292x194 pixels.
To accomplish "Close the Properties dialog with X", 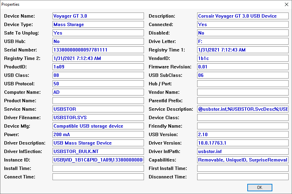I will pyautogui.click(x=287, y=4).
